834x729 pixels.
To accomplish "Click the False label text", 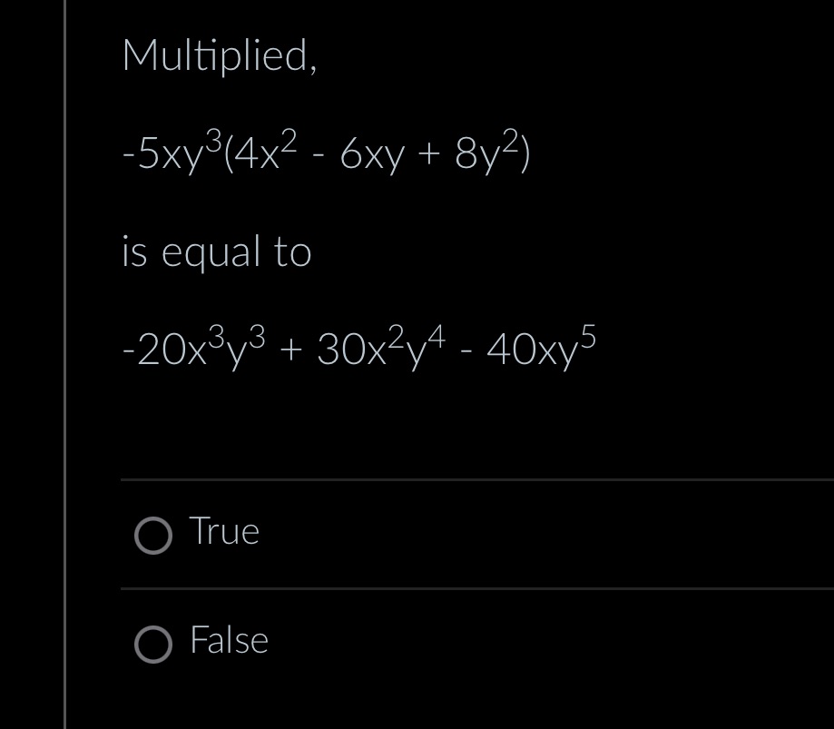I will pos(229,640).
